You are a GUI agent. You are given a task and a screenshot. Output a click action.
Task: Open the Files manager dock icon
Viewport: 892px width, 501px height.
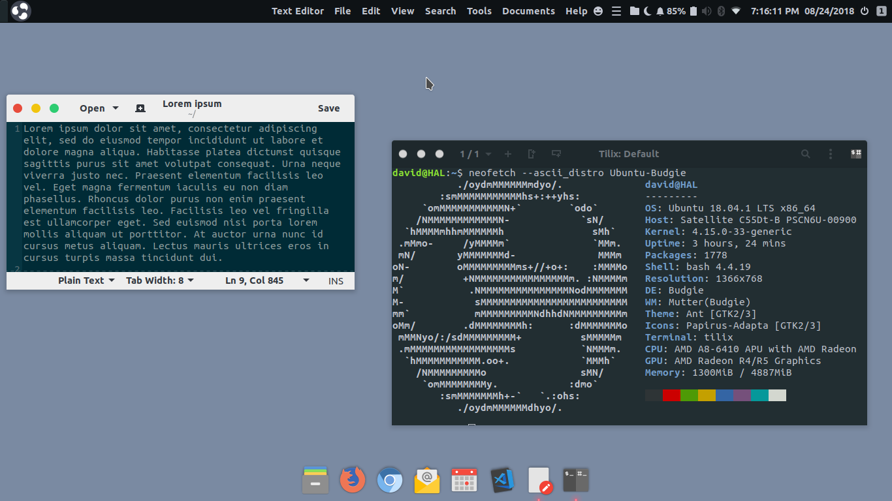(x=315, y=481)
